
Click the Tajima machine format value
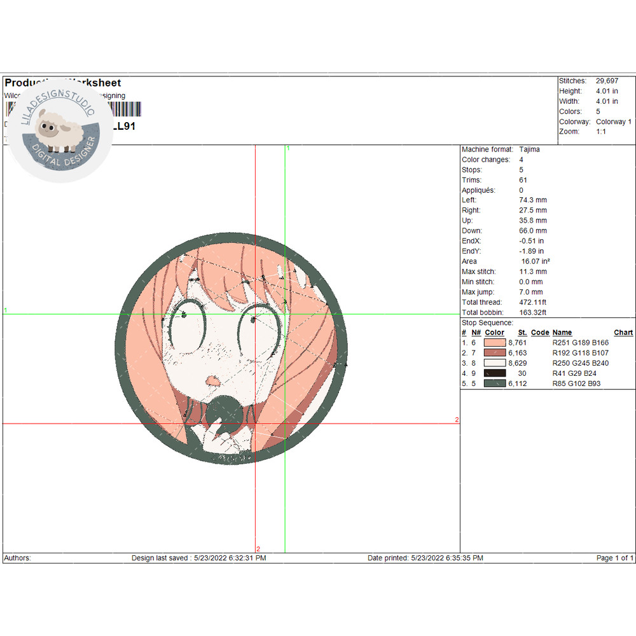click(529, 149)
